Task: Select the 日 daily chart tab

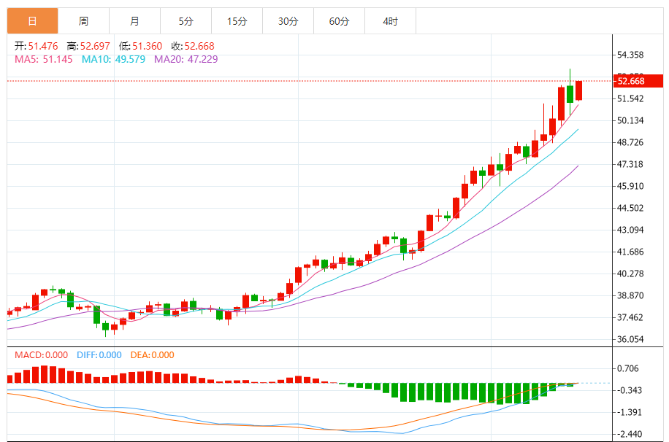Action: [x=32, y=21]
